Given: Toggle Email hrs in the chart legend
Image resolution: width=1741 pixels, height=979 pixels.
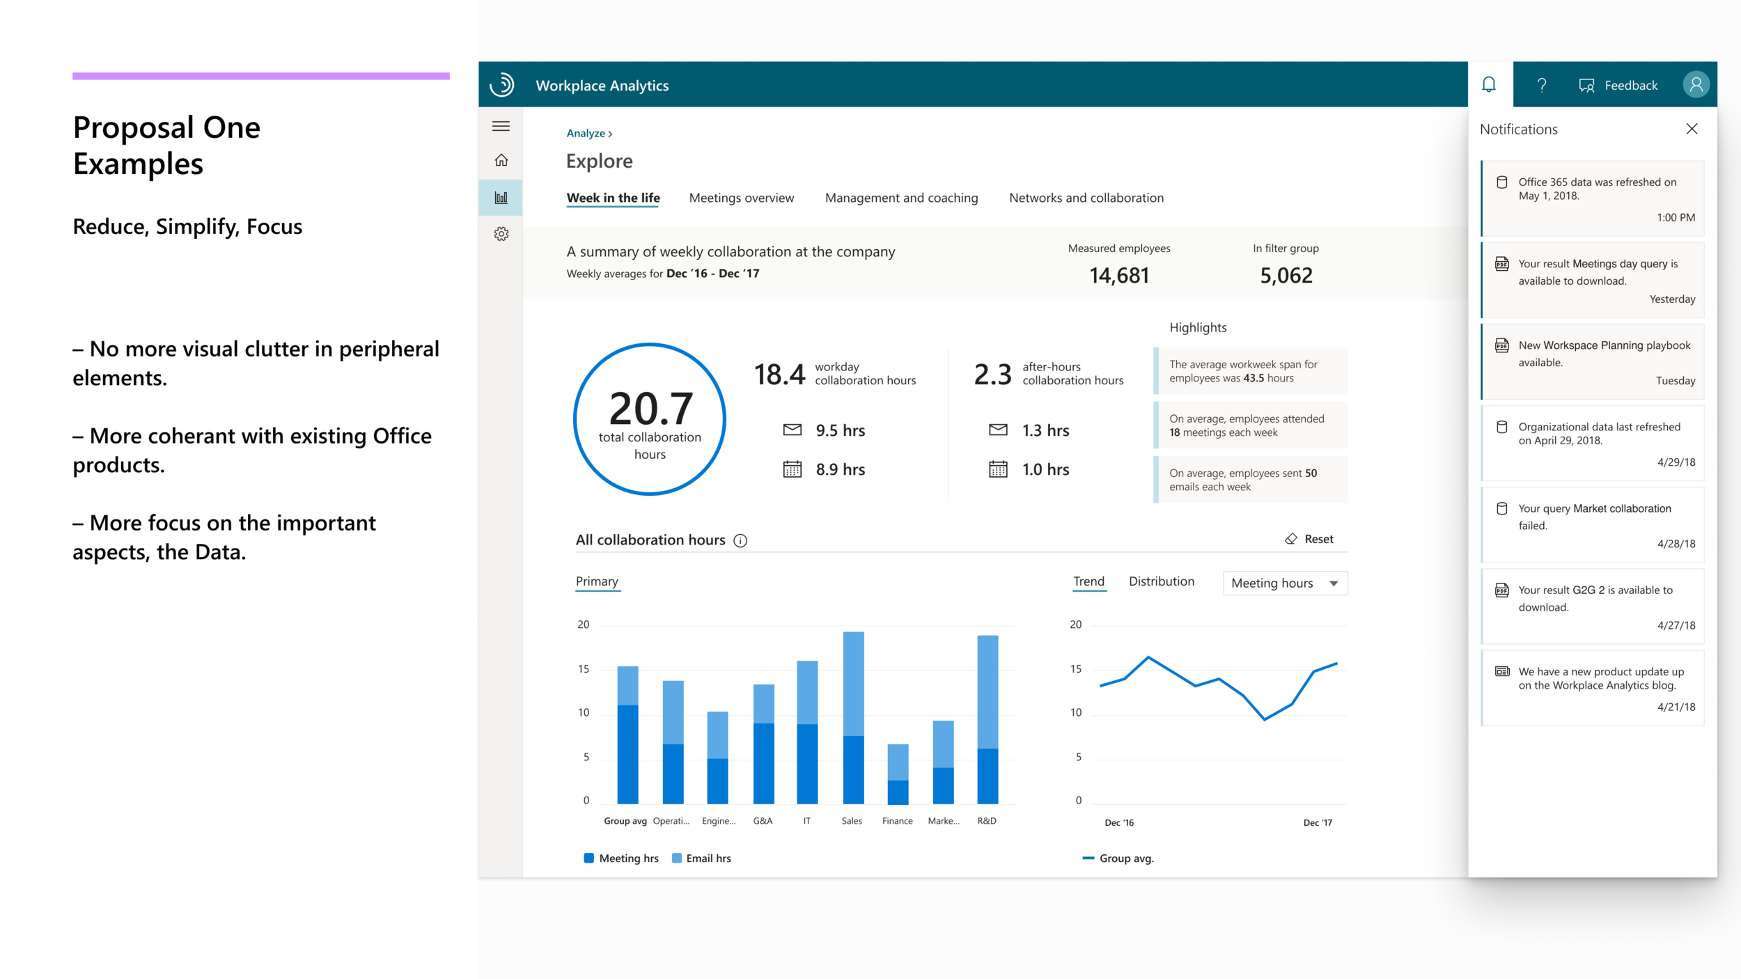Looking at the screenshot, I should (x=701, y=858).
